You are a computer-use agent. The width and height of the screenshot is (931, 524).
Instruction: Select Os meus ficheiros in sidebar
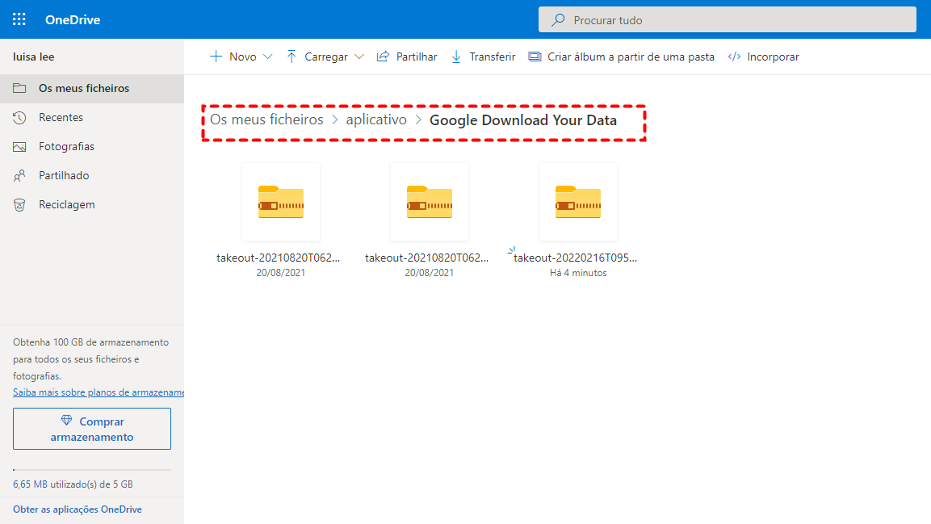pos(92,89)
